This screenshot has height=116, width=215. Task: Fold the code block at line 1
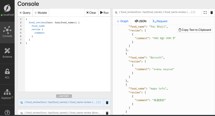pos(22,19)
